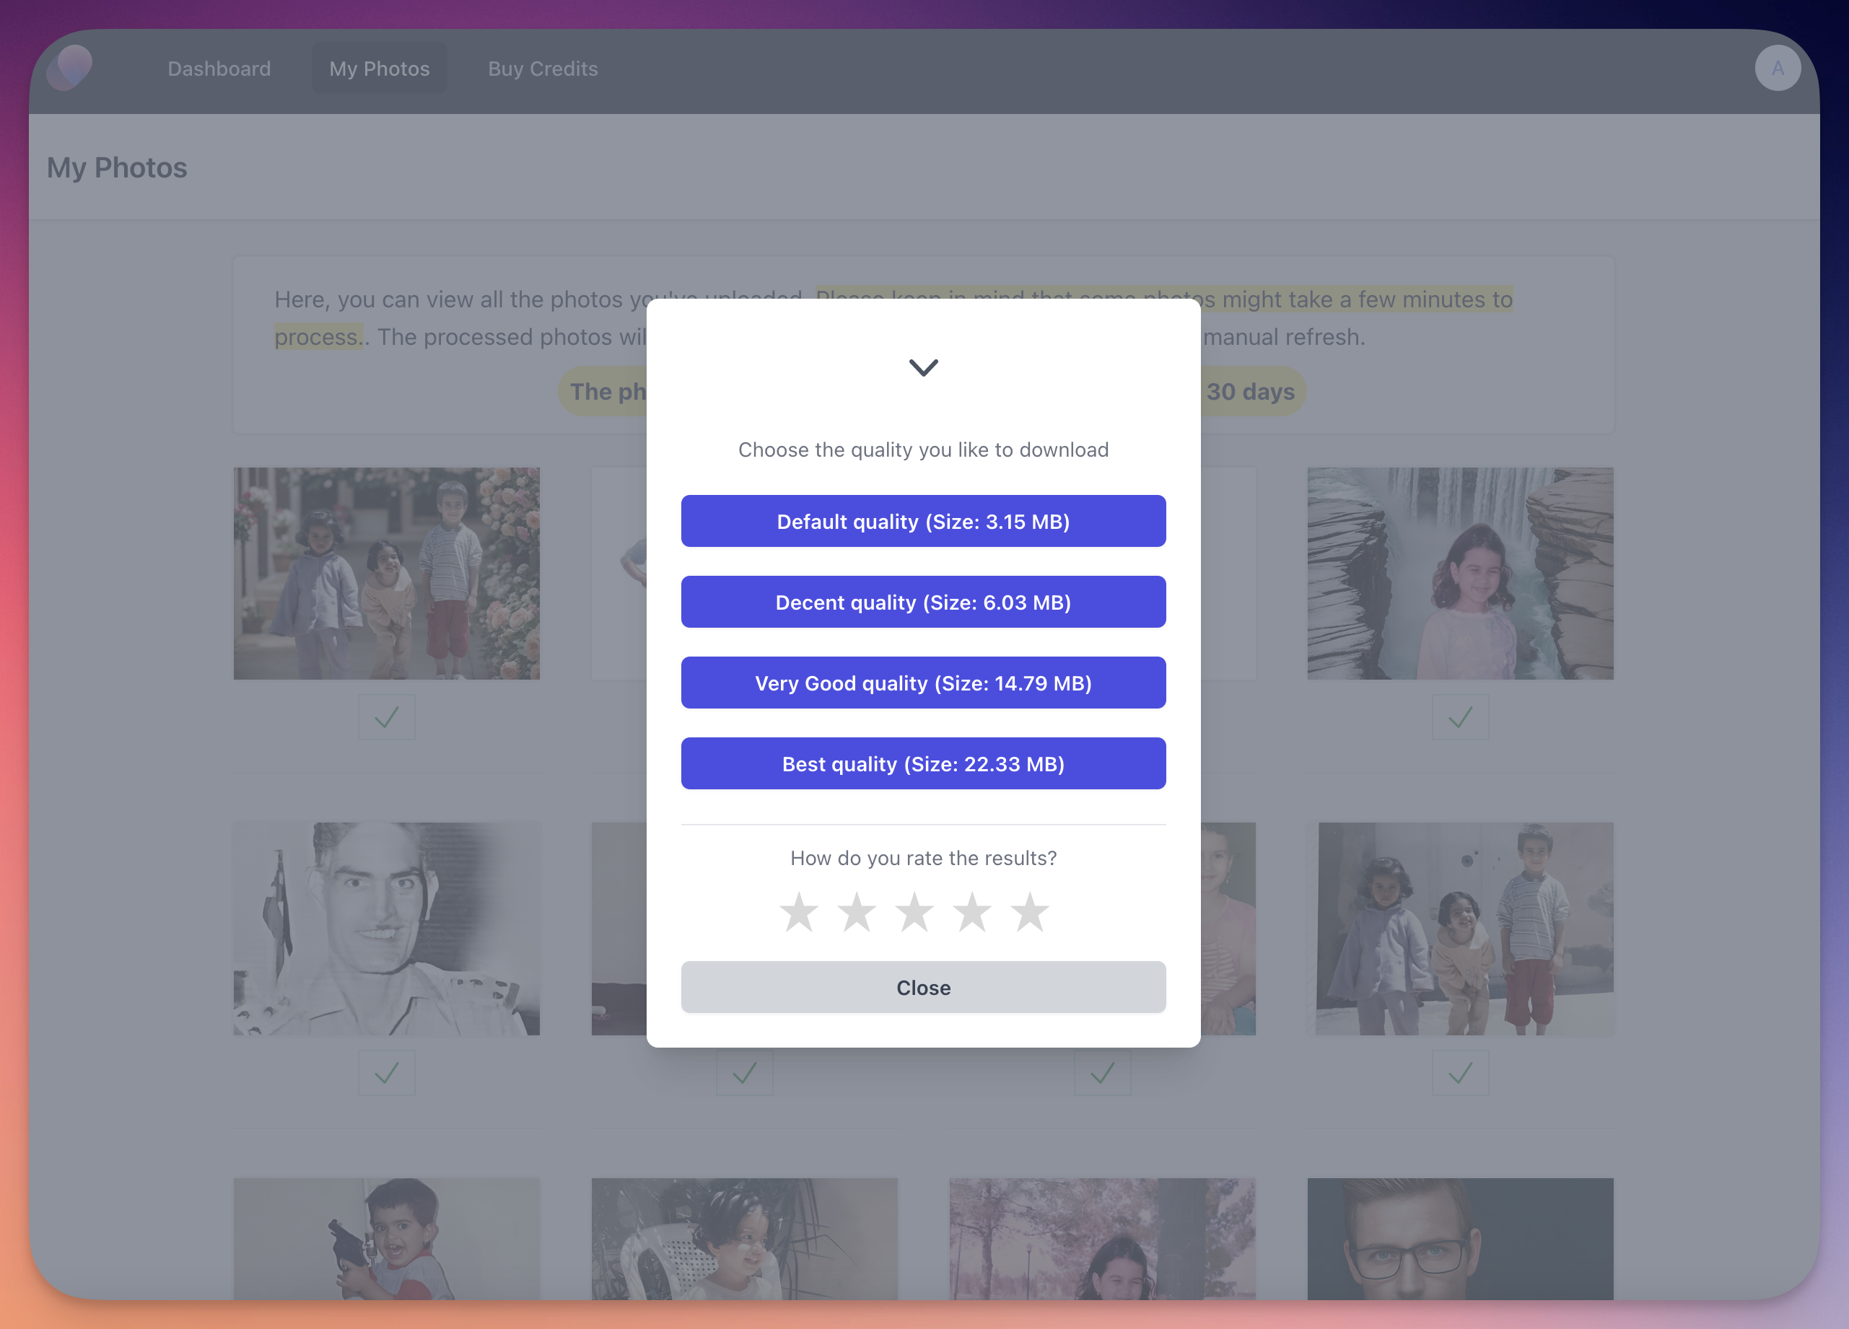
Task: Open the girl at waterfall photo thumbnail
Action: pyautogui.click(x=1460, y=574)
